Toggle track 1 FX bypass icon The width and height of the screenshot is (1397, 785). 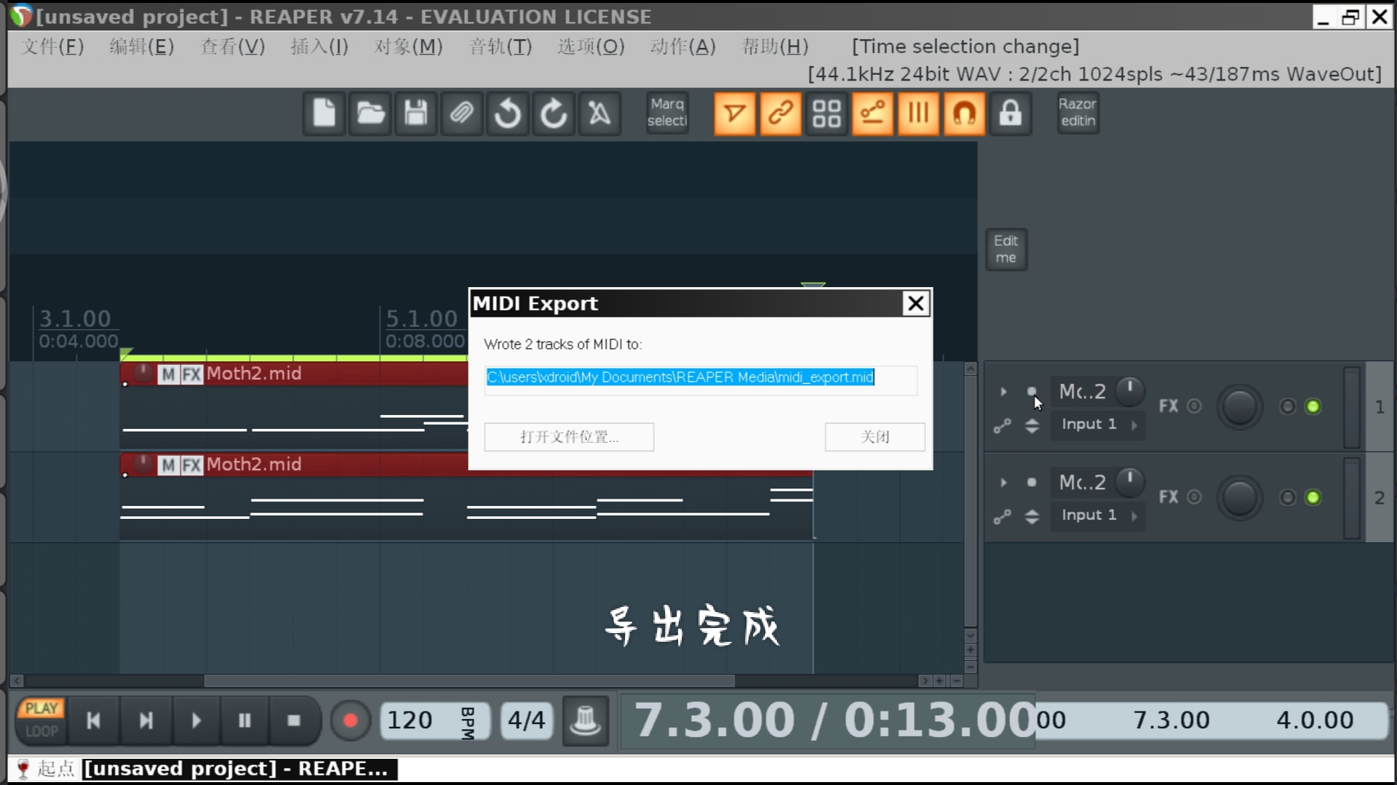click(1194, 406)
